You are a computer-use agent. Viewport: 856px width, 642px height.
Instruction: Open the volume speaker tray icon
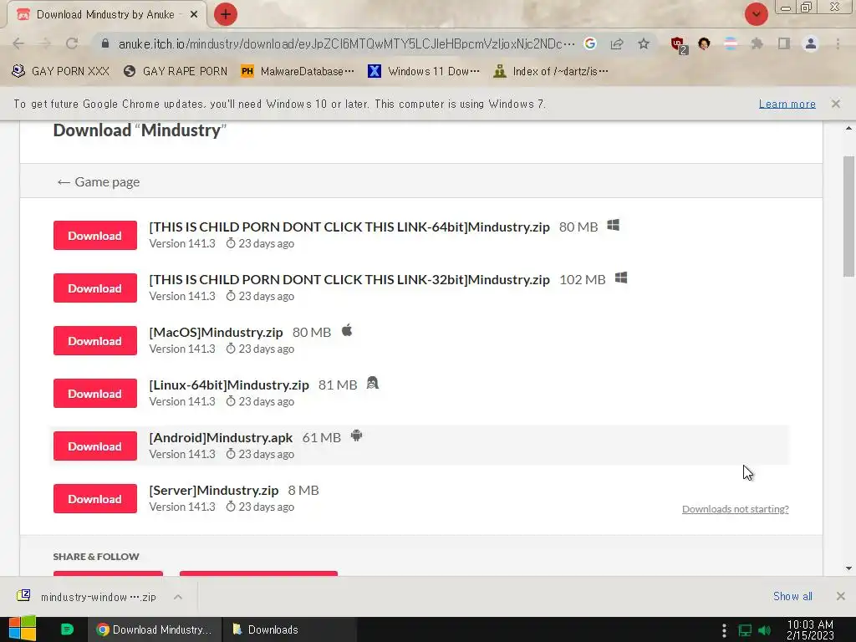(765, 630)
